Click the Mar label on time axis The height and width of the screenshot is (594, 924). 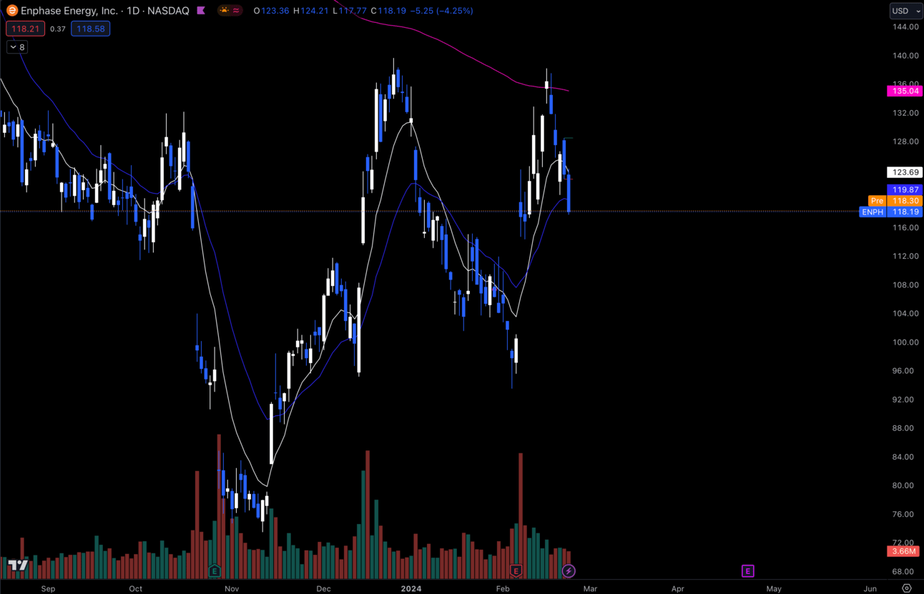[590, 588]
